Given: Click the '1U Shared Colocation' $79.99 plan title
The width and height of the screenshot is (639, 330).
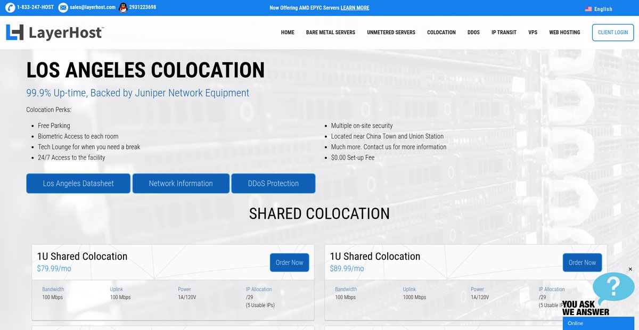Looking at the screenshot, I should 82,256.
